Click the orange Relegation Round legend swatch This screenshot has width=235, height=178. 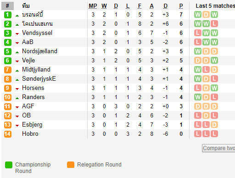click(71, 165)
